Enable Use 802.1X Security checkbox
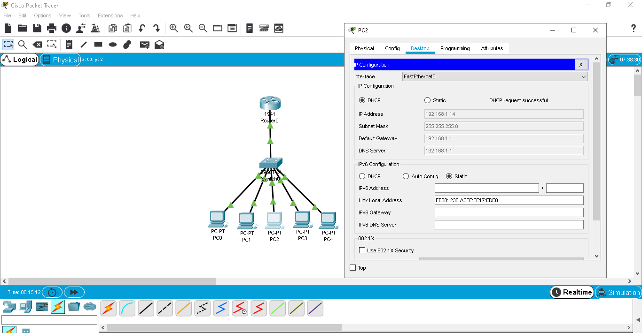The image size is (642, 333). tap(362, 250)
